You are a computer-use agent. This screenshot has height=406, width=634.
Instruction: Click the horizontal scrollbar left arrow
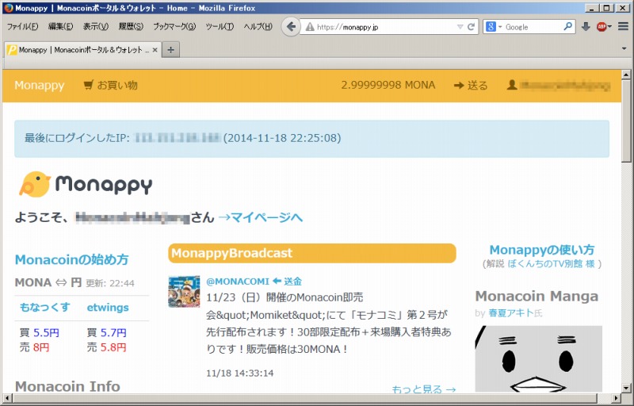click(8, 398)
